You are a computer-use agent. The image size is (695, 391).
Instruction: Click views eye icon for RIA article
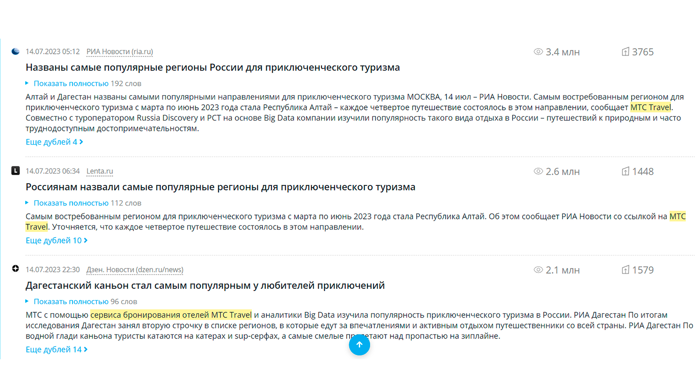point(538,52)
